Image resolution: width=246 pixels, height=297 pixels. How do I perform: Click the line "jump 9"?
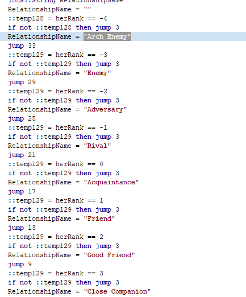pyautogui.click(x=20, y=264)
